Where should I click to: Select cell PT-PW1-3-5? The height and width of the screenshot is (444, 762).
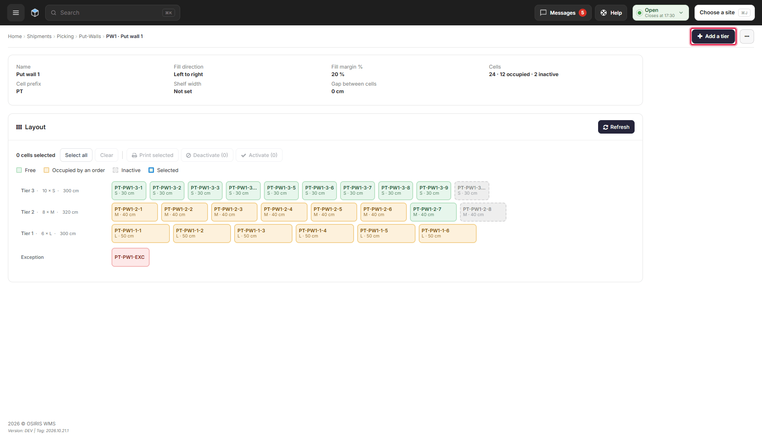[x=281, y=191]
